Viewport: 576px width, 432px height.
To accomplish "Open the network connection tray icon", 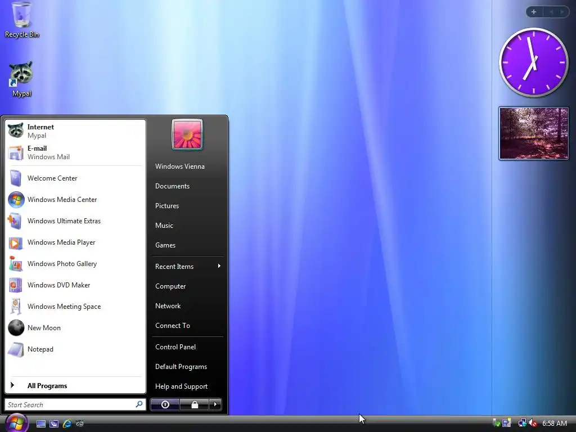I will (x=522, y=423).
